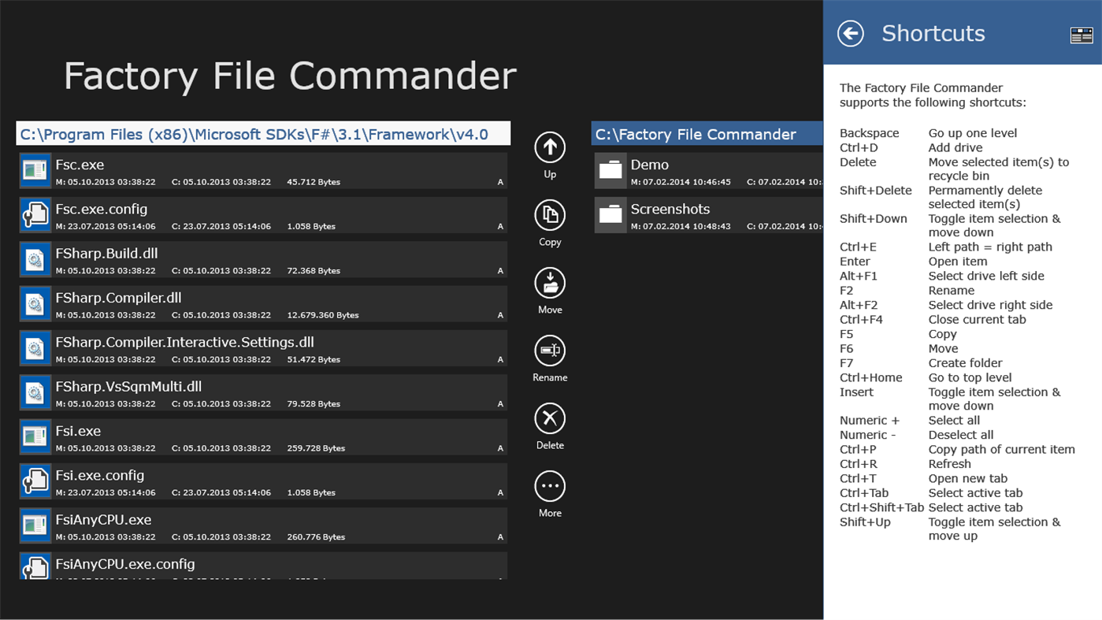Select the Fsi.exe.config file name
1102x620 pixels.
[x=100, y=475]
